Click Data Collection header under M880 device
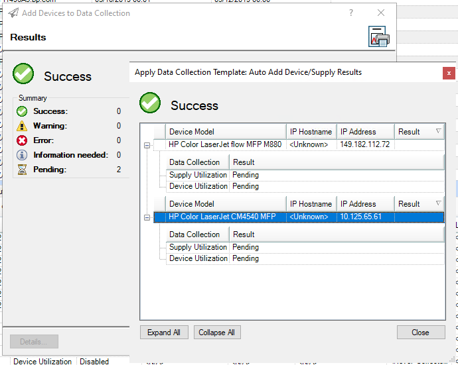 [197, 162]
